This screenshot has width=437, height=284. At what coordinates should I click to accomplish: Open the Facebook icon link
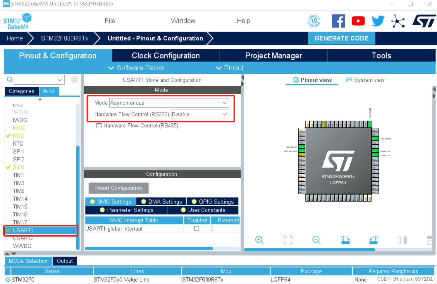[x=338, y=21]
